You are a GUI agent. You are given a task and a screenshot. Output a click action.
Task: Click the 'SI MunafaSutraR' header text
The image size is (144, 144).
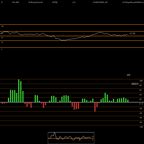(x=35, y=2)
